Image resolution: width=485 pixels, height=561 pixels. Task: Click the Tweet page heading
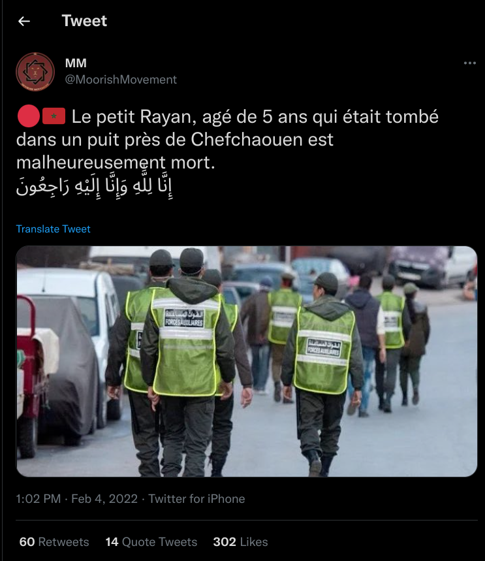click(x=84, y=21)
